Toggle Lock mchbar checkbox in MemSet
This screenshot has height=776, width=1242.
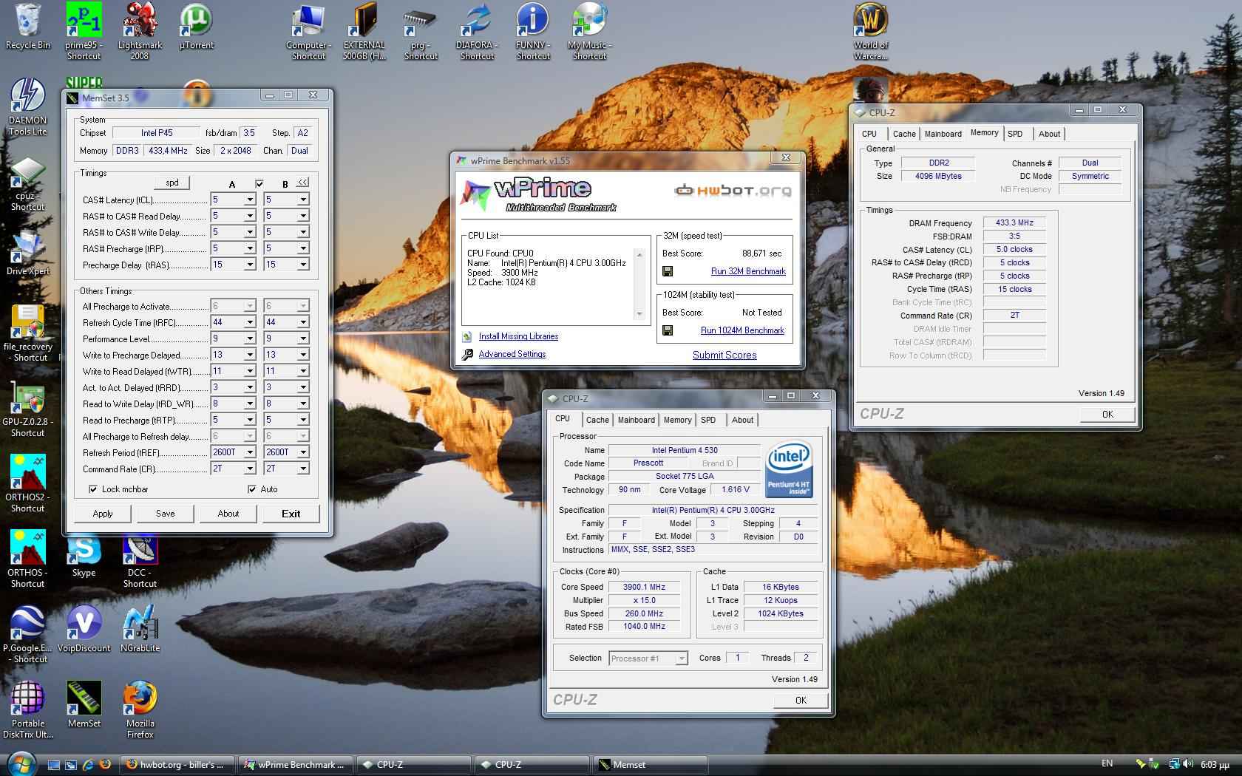tap(93, 489)
